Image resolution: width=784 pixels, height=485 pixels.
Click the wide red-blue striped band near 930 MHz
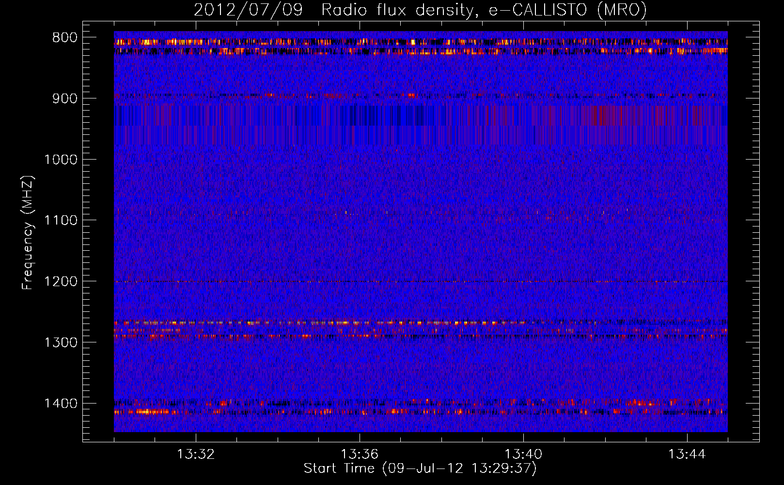421,115
